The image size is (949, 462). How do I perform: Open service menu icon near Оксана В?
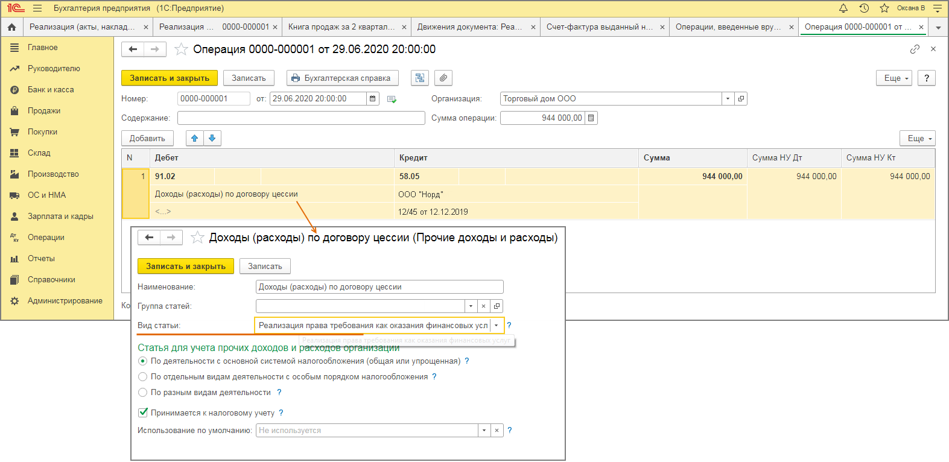click(937, 8)
